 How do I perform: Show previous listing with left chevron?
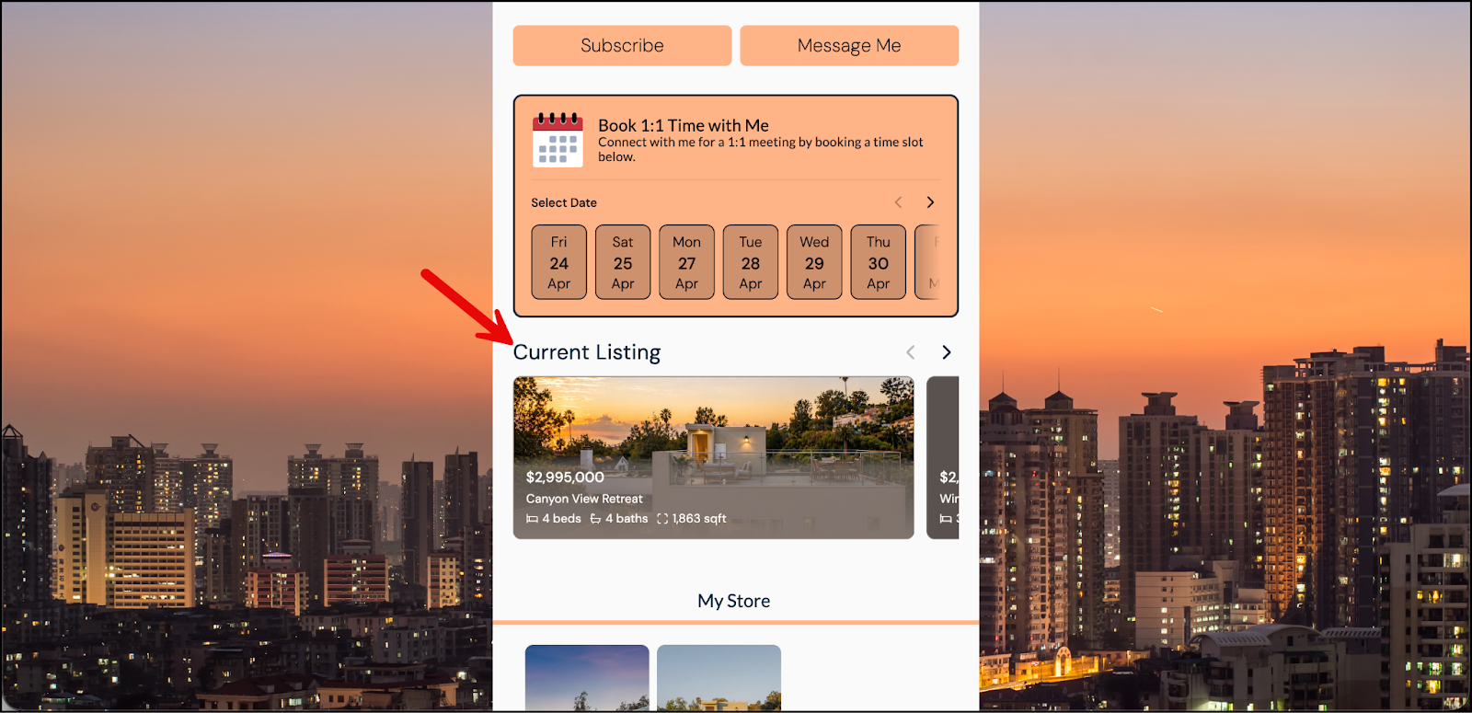(911, 352)
